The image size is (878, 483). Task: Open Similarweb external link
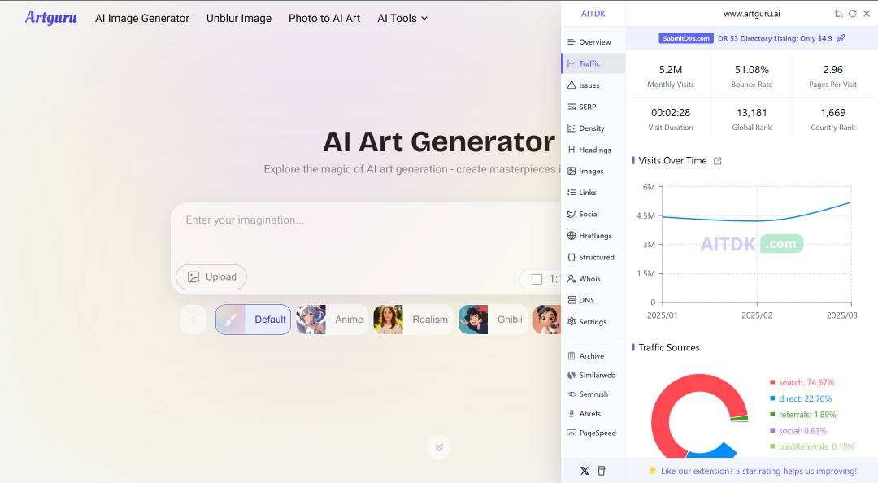coord(593,375)
